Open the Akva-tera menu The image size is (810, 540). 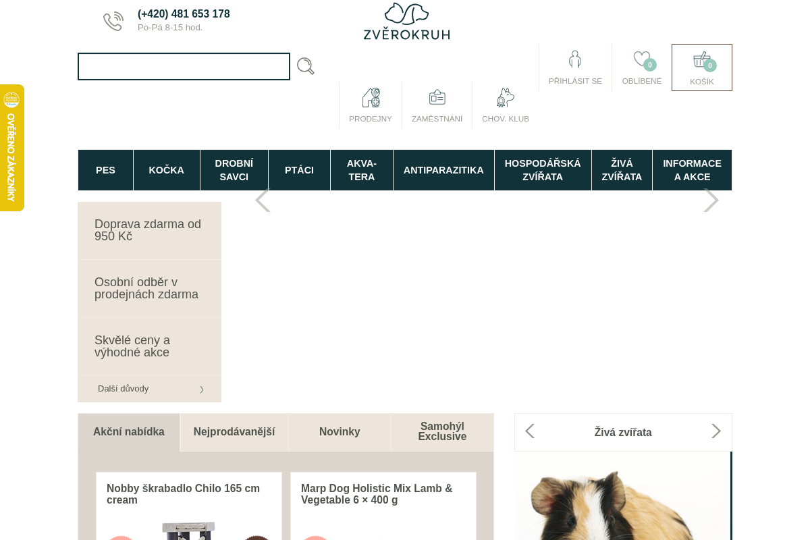(362, 170)
